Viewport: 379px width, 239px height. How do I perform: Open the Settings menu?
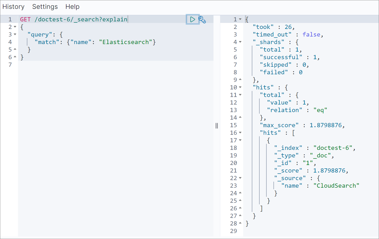tap(45, 7)
